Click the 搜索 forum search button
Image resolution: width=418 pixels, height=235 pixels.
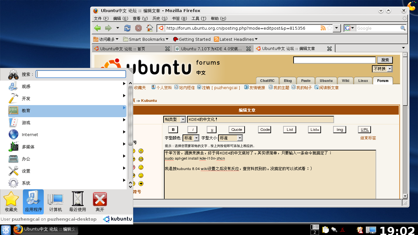coord(385,60)
